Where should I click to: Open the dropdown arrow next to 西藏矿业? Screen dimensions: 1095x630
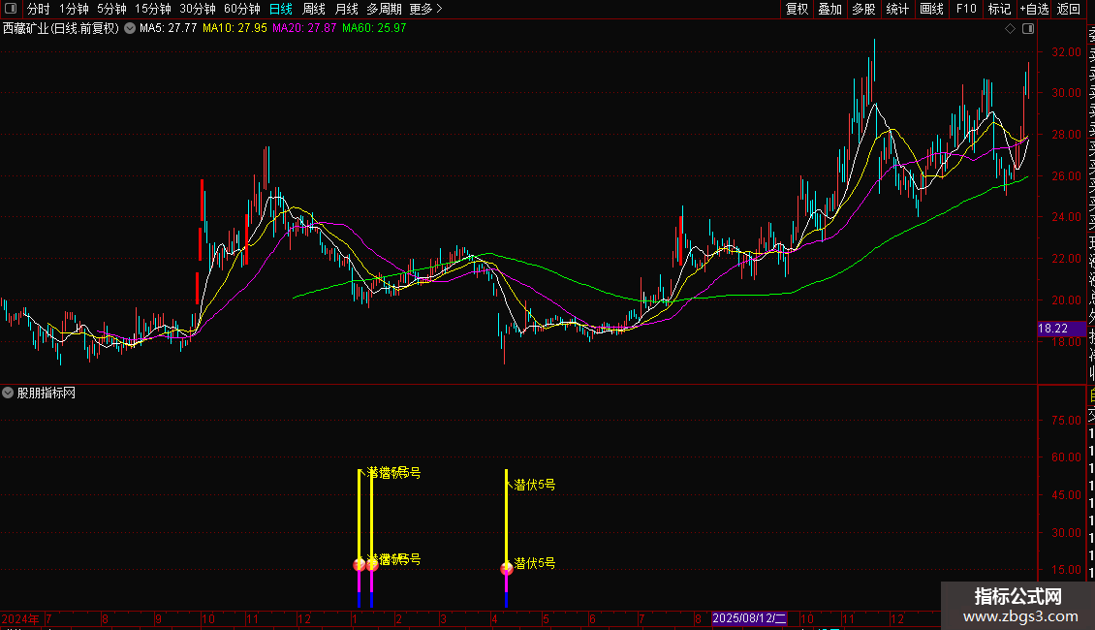tap(130, 29)
